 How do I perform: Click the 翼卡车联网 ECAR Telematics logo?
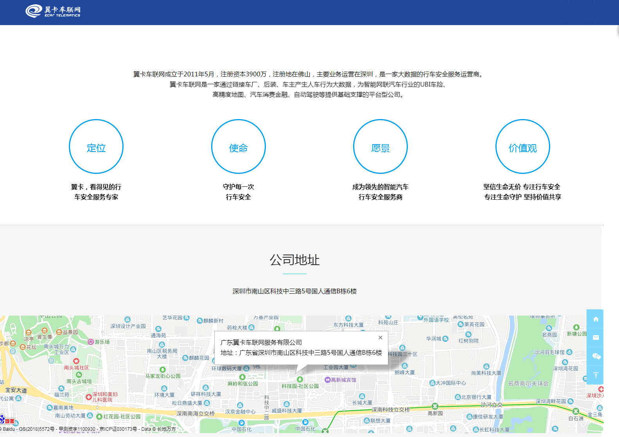pos(53,11)
